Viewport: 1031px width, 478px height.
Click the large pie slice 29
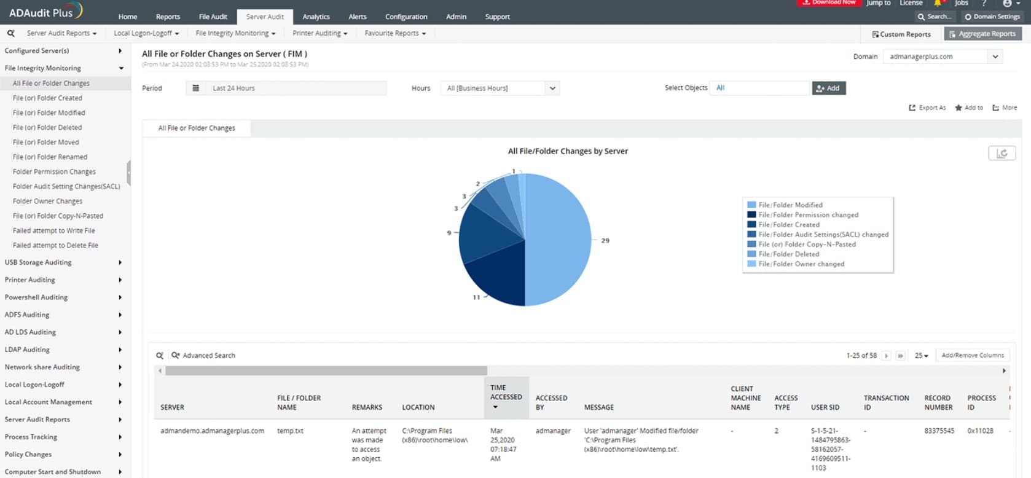559,240
